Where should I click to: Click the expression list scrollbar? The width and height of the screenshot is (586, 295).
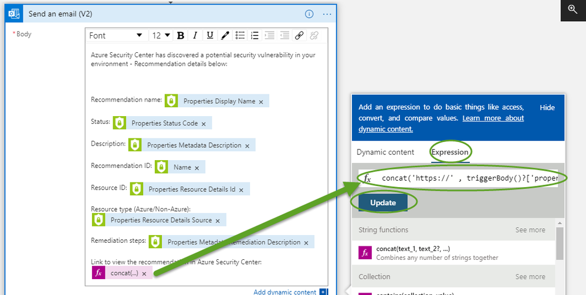point(560,243)
